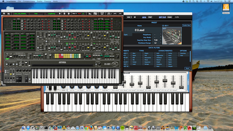Open Ableton Live in the Dock

158,128
